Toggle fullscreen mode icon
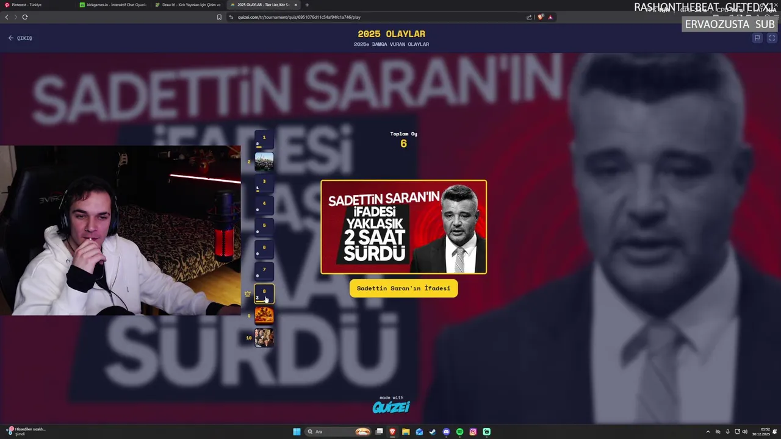Viewport: 781px width, 439px height. [x=771, y=38]
